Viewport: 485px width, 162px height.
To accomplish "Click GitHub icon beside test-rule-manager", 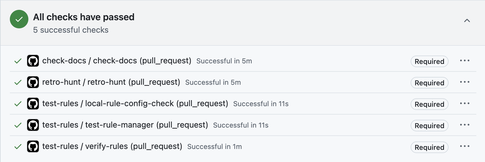I will [33, 125].
